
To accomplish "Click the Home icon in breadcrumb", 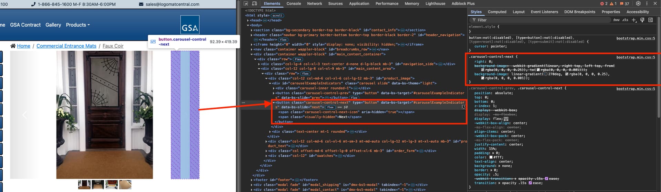I will pos(13,46).
